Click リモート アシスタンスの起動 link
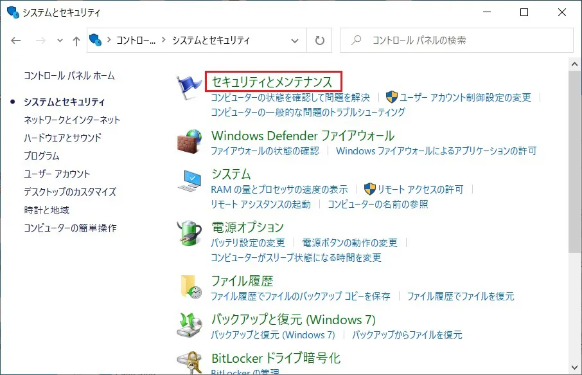 (261, 204)
